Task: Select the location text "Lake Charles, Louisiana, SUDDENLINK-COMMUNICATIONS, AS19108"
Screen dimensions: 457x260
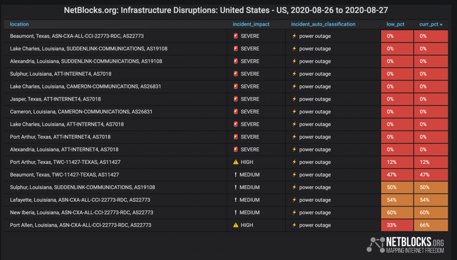Action: pyautogui.click(x=89, y=49)
